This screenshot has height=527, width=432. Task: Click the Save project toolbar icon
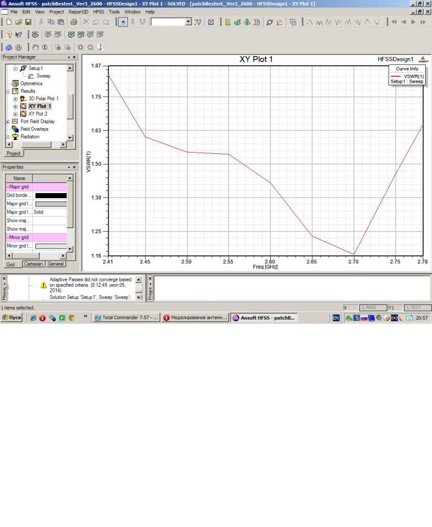pos(28,22)
